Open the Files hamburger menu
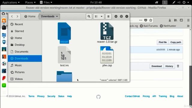This screenshot has width=192, height=108. click(x=108, y=16)
